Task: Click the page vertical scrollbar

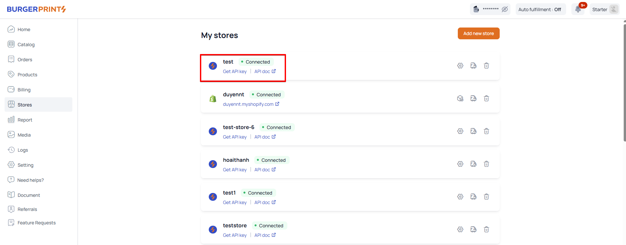Action: (624, 82)
